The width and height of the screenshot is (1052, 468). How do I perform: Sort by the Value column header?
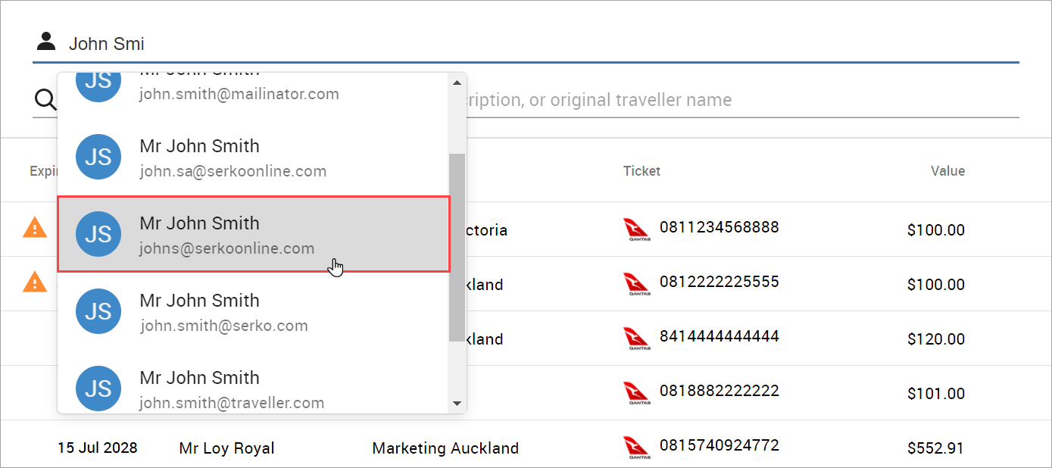[947, 171]
